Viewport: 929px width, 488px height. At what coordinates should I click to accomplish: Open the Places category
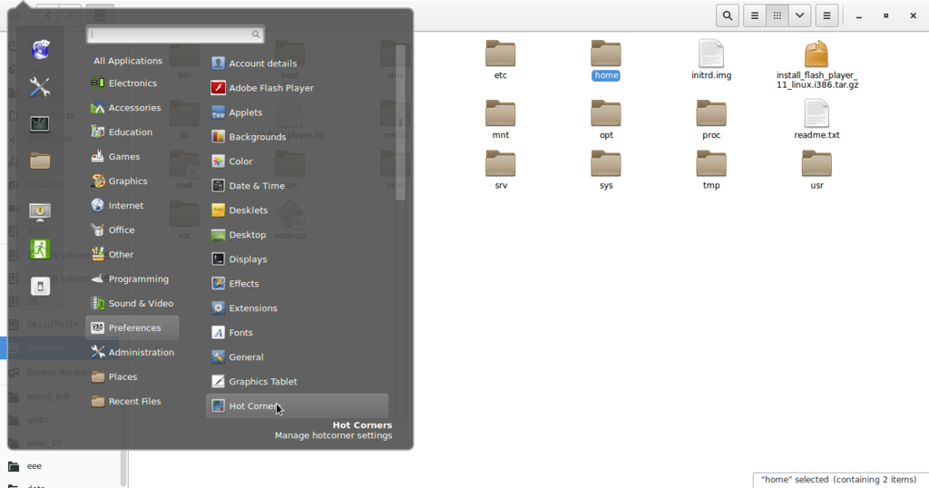132,376
